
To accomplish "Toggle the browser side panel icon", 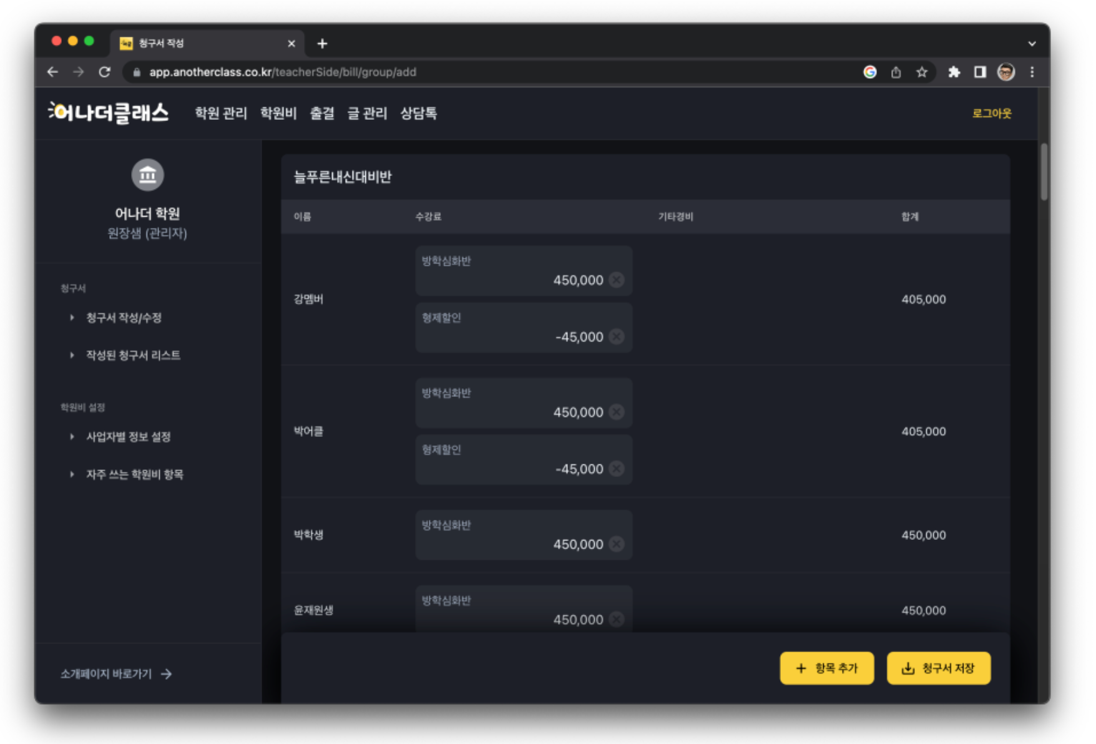I will [x=980, y=72].
